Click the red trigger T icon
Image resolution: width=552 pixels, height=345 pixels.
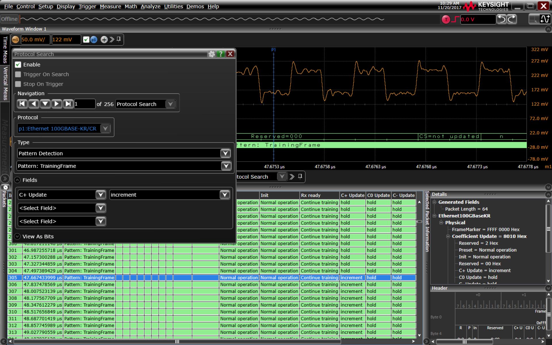[446, 19]
